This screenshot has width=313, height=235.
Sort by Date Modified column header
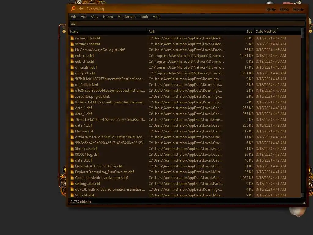(x=278, y=32)
